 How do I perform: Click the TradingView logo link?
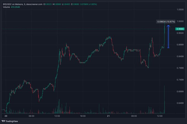(x=10, y=121)
